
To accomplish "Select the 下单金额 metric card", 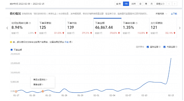I will point(108,28).
